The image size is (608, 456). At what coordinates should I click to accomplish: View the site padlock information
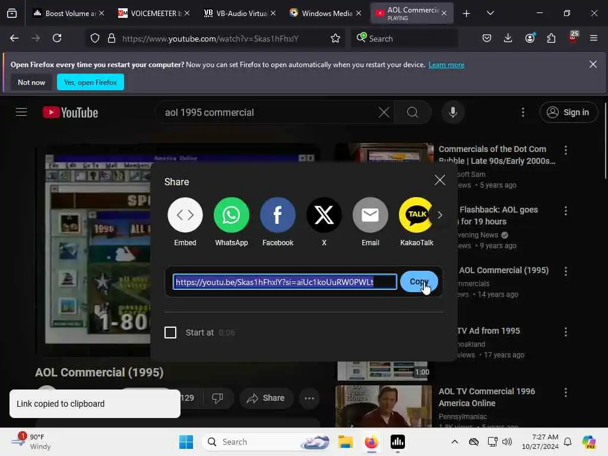point(112,38)
